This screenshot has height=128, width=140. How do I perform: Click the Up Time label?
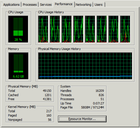(66, 103)
